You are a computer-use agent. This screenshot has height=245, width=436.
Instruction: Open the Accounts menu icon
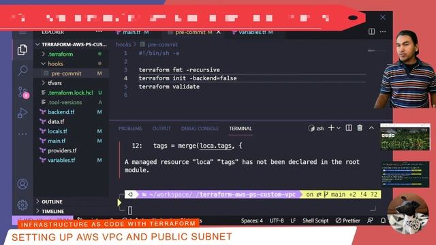click(x=22, y=184)
